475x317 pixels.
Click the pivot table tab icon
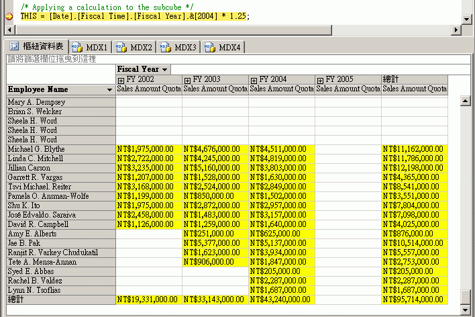(x=14, y=46)
